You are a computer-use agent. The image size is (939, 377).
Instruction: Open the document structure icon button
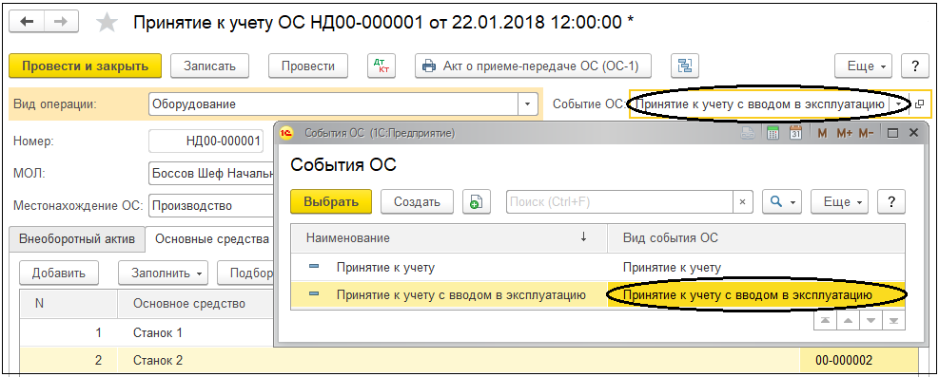click(684, 66)
